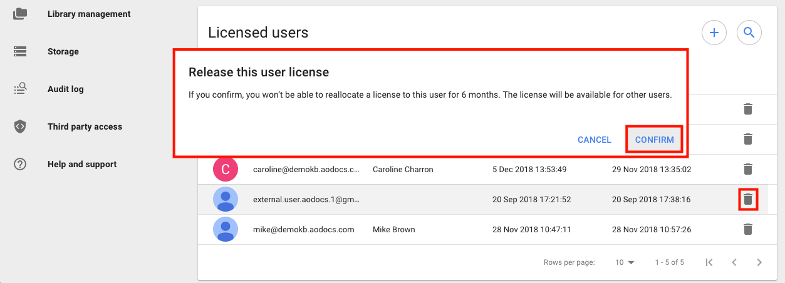
Task: Open Library management menu item
Action: pyautogui.click(x=89, y=14)
